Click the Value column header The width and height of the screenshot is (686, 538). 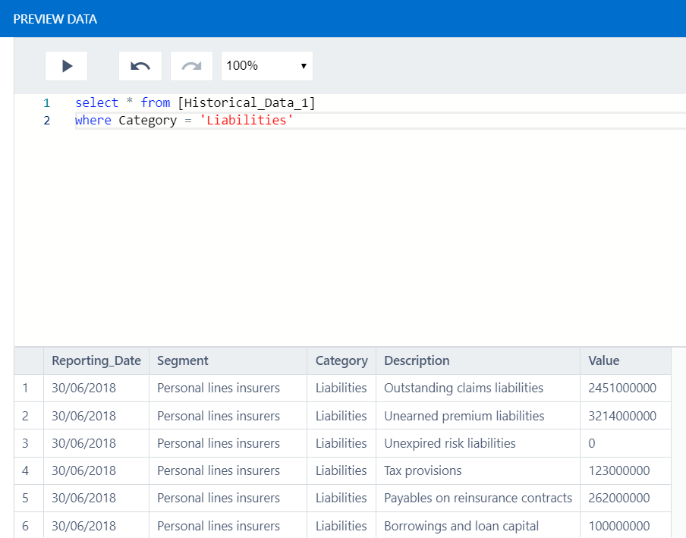coord(604,360)
